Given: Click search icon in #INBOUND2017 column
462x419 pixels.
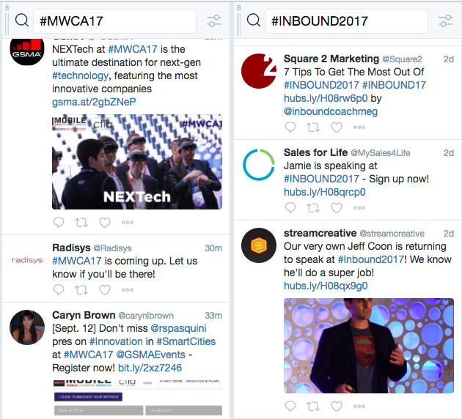Looking at the screenshot, I should [x=254, y=21].
